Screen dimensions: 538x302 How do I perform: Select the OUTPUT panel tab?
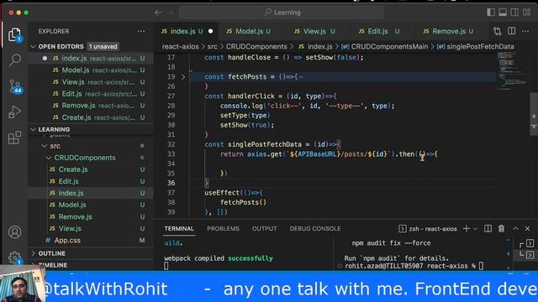[264, 229]
